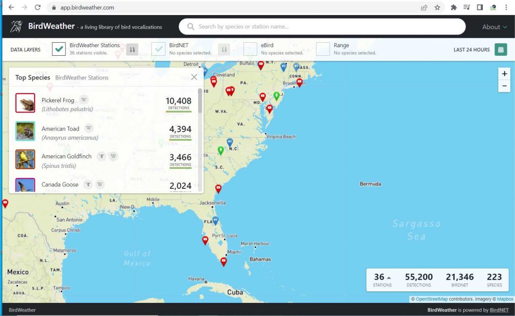Image resolution: width=515 pixels, height=316 pixels.
Task: Enable the eBird layer checkbox
Action: [x=250, y=49]
